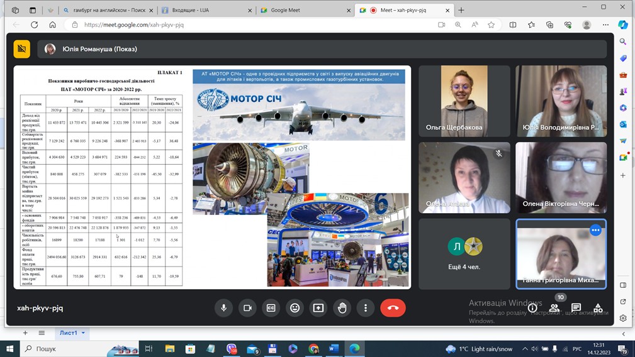Click the shared presentation screen

pyautogui.click(x=212, y=177)
